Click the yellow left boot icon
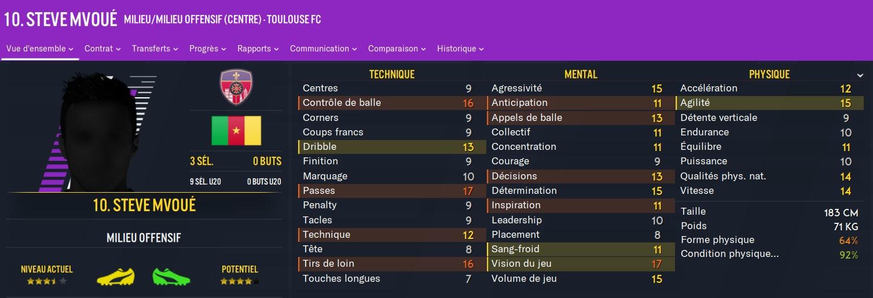873x298 pixels. click(116, 276)
